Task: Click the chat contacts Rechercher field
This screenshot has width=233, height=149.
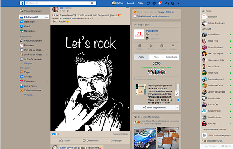Action: (x=210, y=146)
